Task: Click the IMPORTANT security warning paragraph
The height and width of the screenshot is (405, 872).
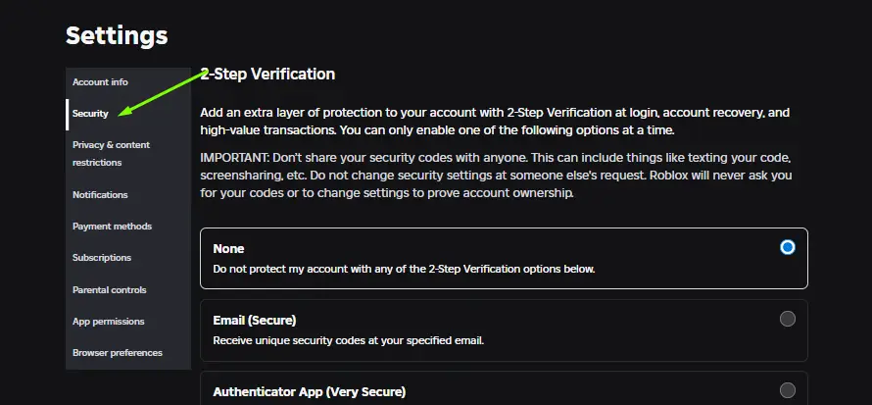Action: 496,176
